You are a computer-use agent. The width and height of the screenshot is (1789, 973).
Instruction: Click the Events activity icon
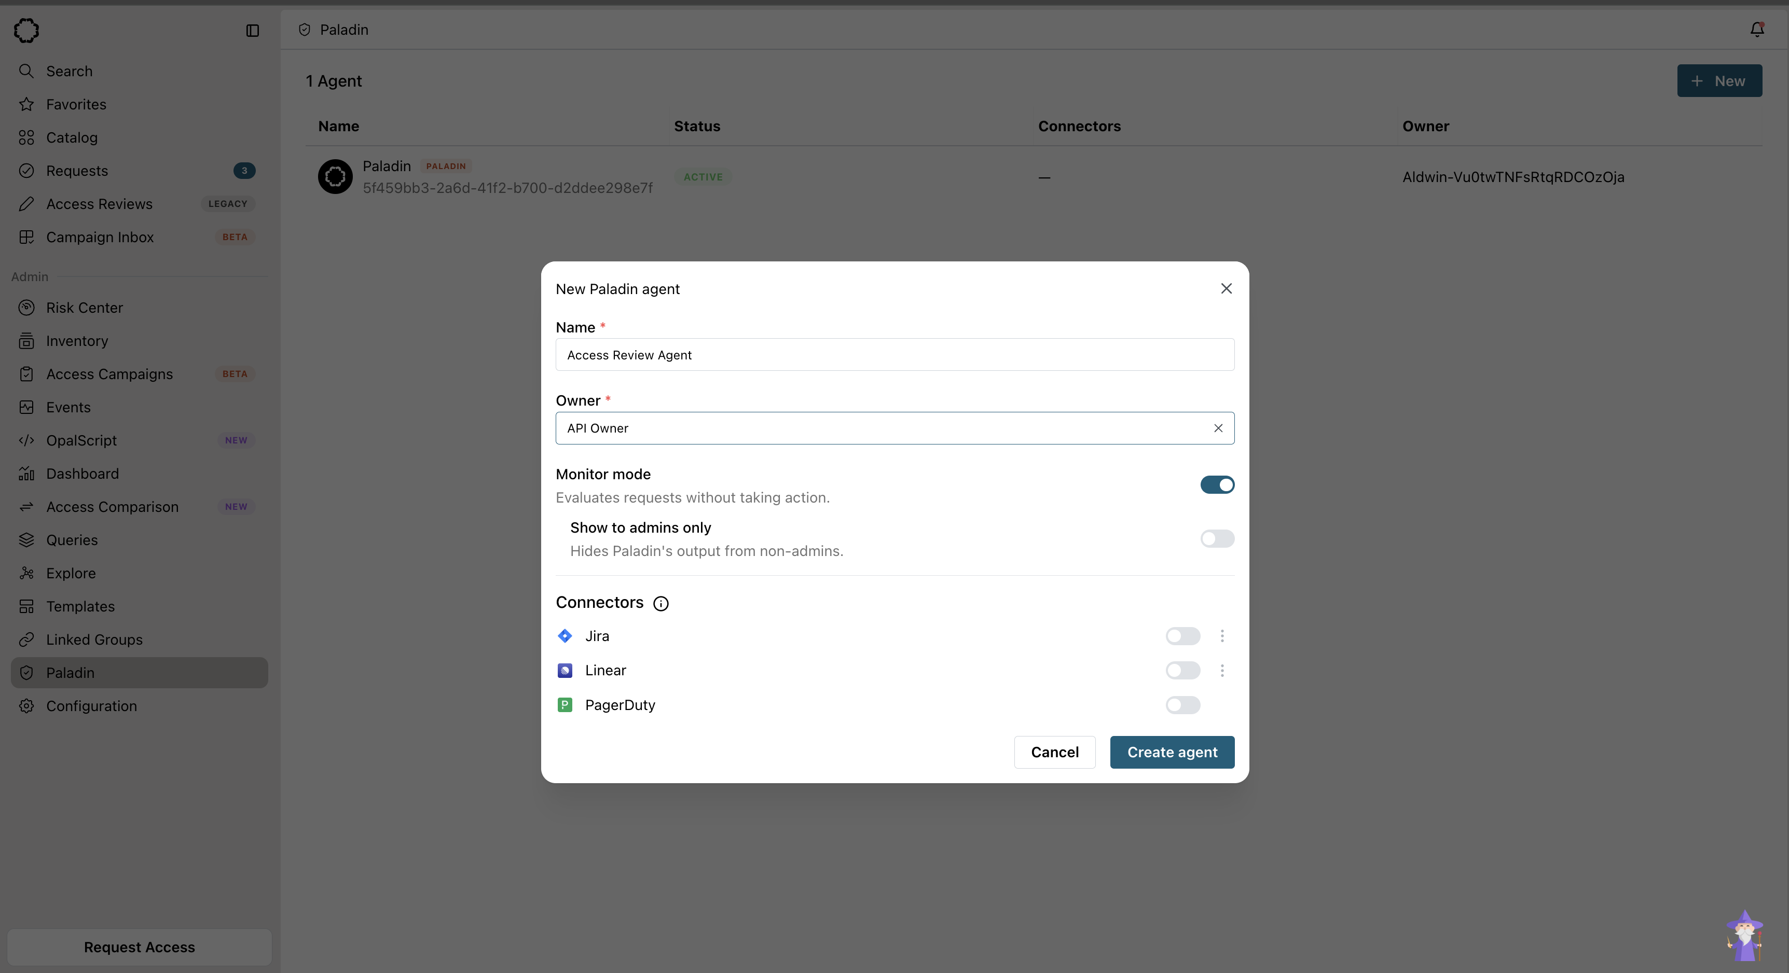click(26, 407)
